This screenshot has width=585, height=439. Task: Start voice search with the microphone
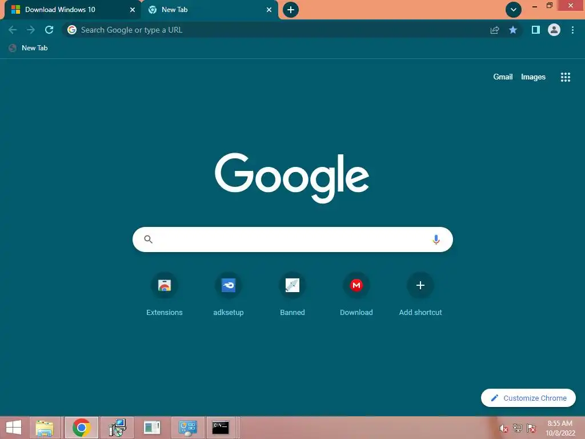436,240
